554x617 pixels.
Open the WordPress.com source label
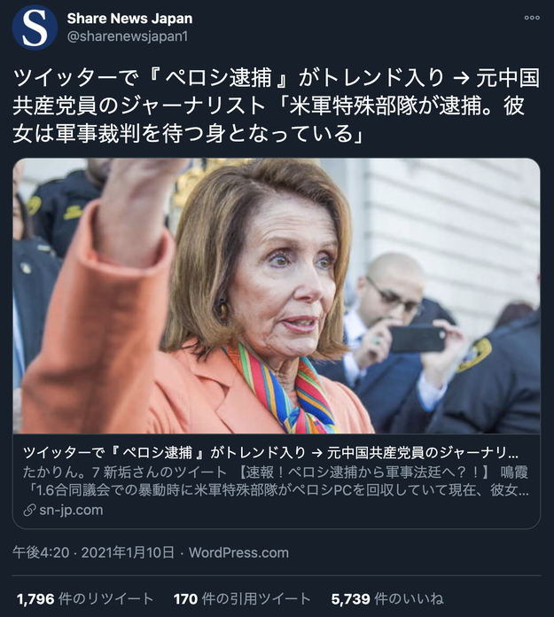pos(238,552)
